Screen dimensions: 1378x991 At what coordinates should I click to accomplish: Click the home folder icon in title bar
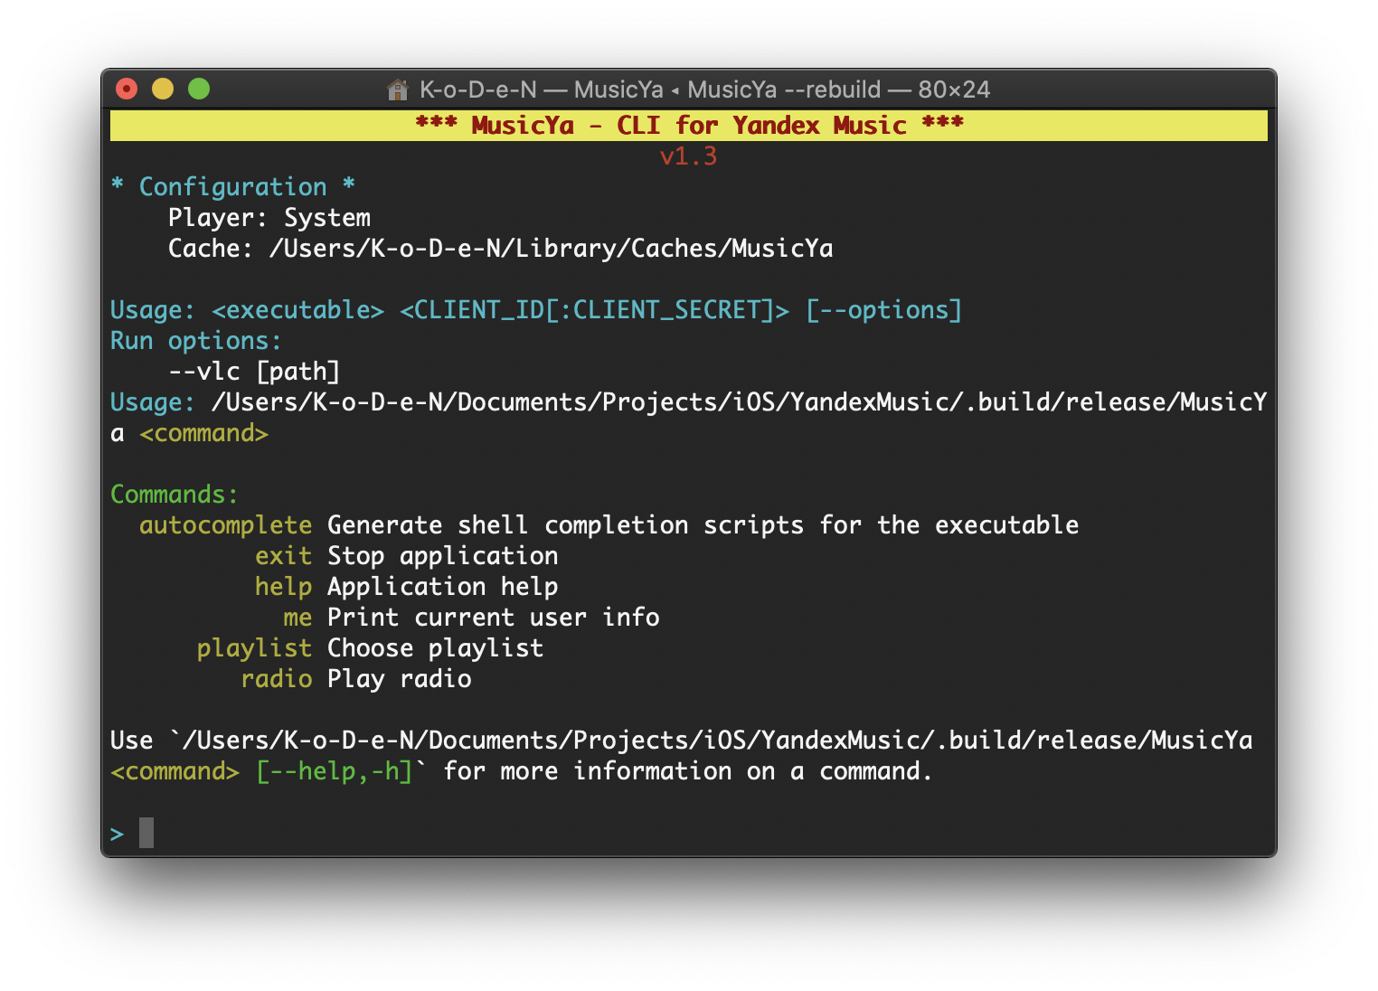pos(397,90)
